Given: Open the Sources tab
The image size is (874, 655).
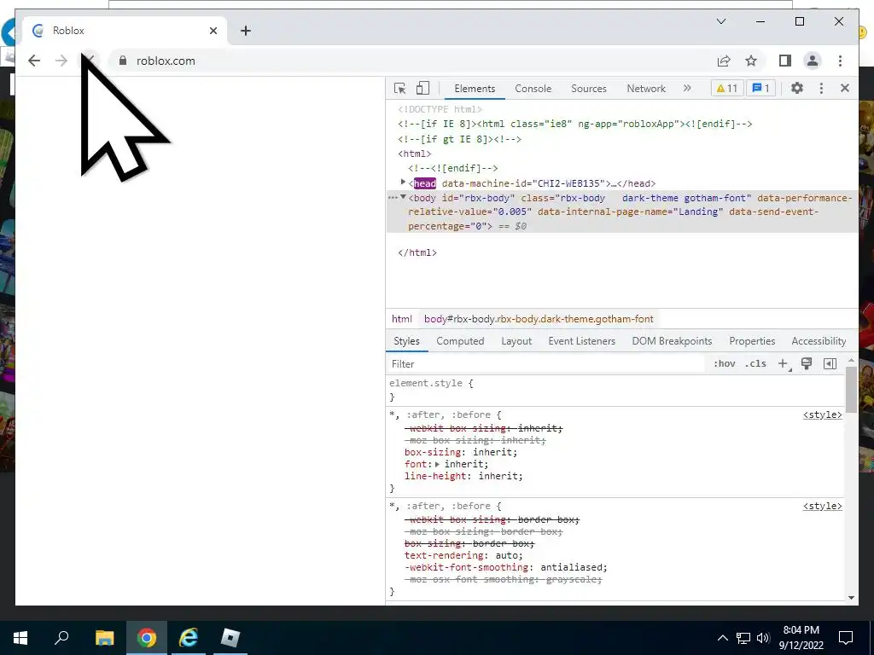Looking at the screenshot, I should tap(589, 89).
